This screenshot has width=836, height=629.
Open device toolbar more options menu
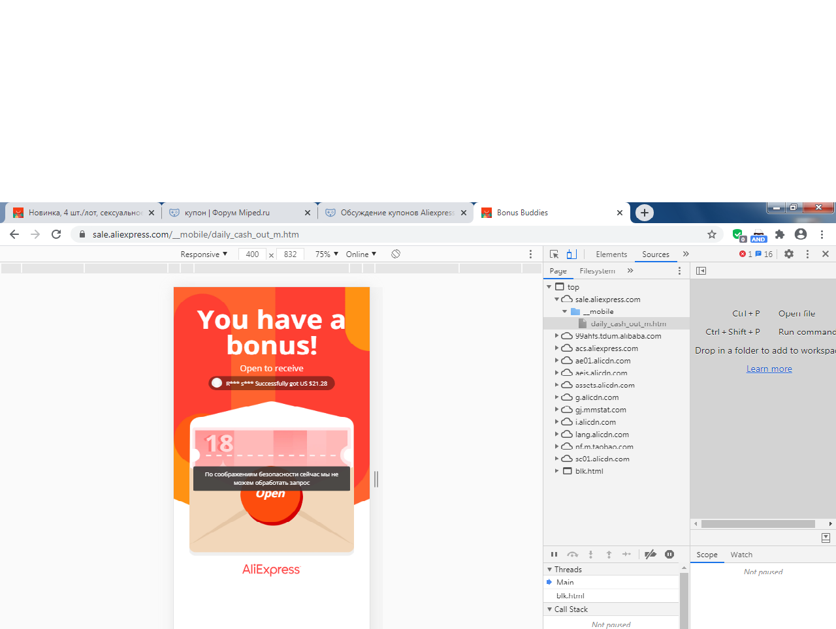530,254
